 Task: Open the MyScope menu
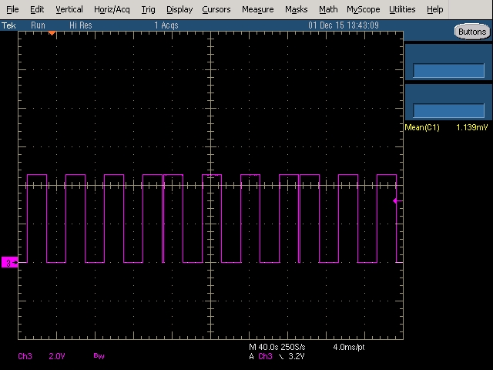pos(364,9)
